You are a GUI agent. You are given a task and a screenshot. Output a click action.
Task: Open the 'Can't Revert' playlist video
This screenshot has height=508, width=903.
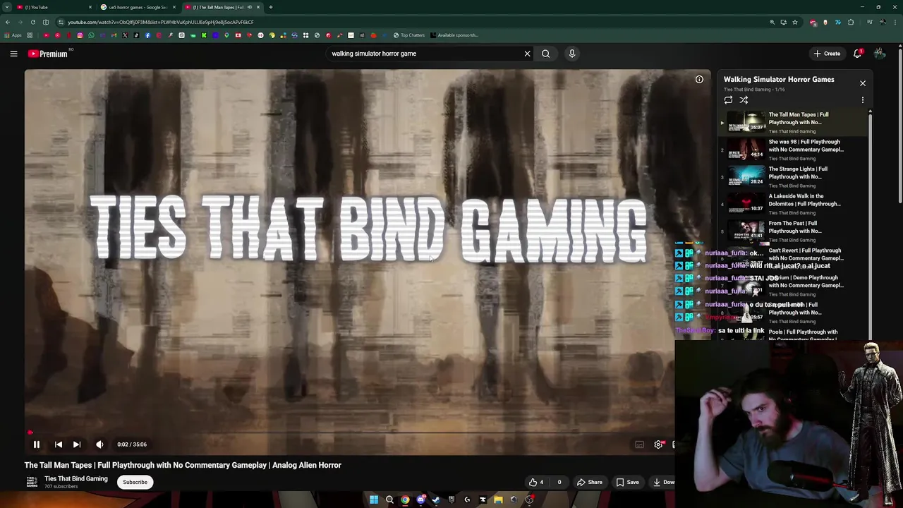pyautogui.click(x=794, y=258)
